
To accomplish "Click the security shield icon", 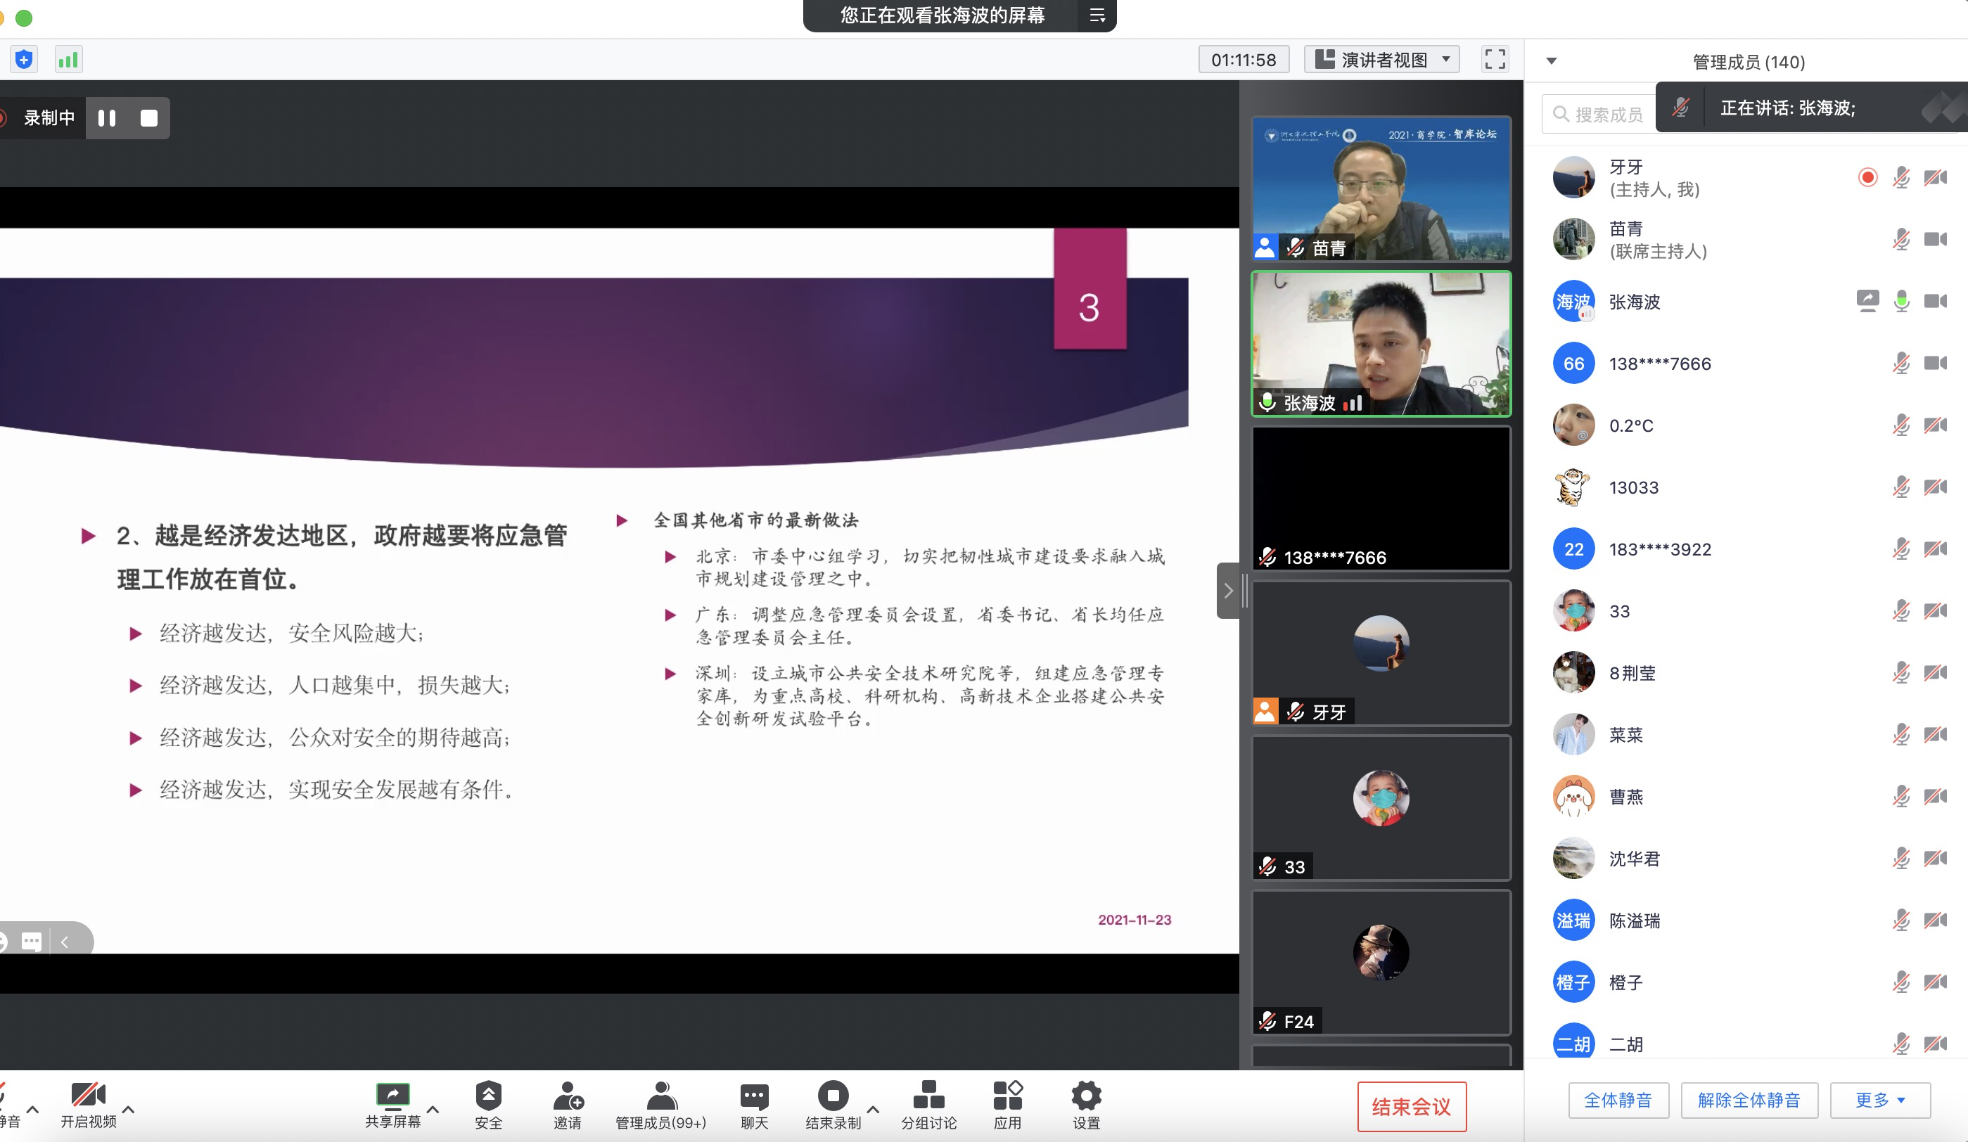I will pos(23,59).
